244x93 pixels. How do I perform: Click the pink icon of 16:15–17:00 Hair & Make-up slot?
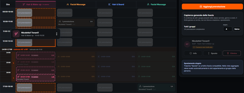(x=18, y=77)
